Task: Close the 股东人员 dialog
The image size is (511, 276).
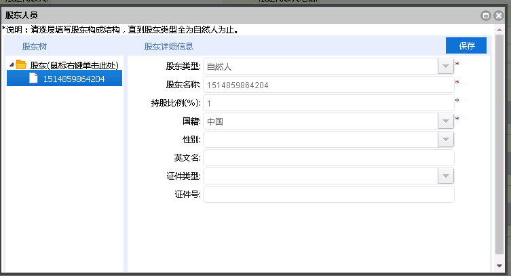Action: point(499,16)
